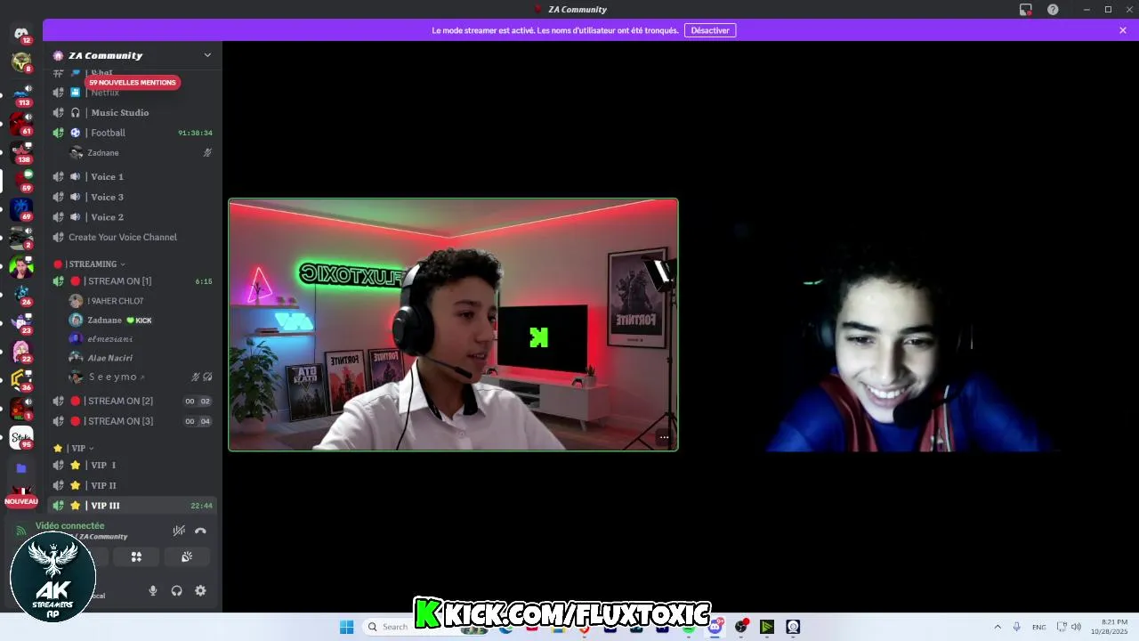Join the VIP I channel

133,465
